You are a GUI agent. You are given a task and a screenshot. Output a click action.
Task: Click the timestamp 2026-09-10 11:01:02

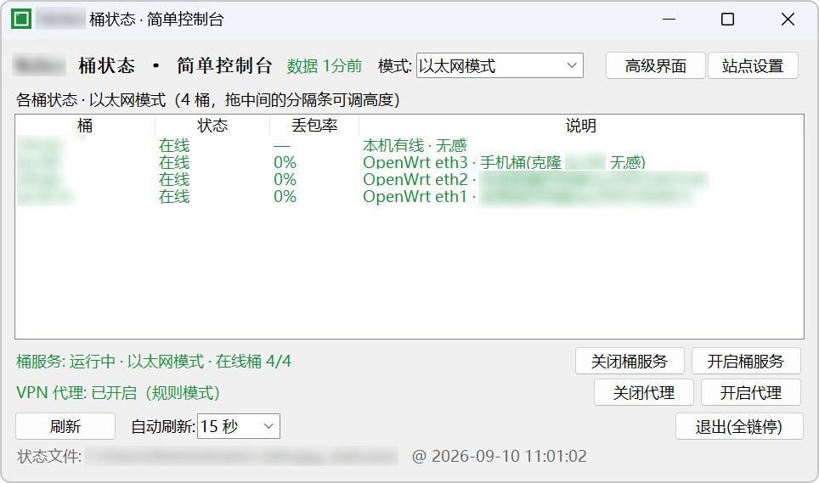click(x=509, y=457)
